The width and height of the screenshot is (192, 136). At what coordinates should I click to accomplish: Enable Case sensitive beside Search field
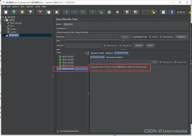click(x=104, y=45)
